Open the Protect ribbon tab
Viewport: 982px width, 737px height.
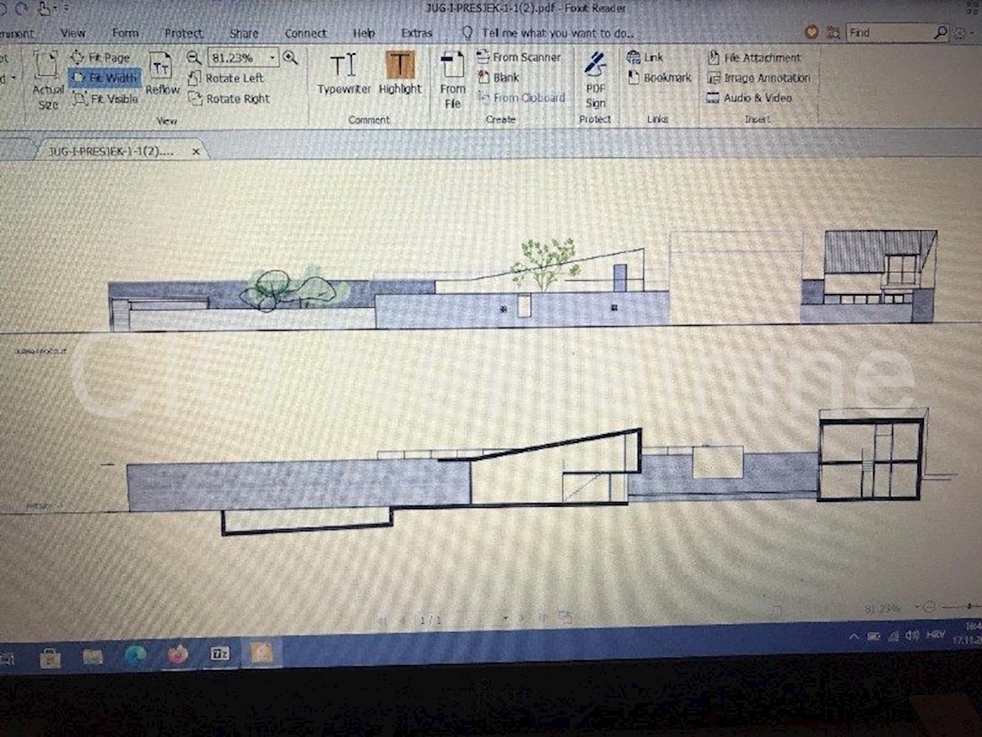(183, 34)
